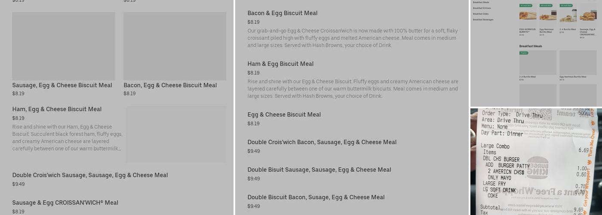Open the Breakfast Beverages category
This screenshot has height=215, width=602.
click(483, 19)
